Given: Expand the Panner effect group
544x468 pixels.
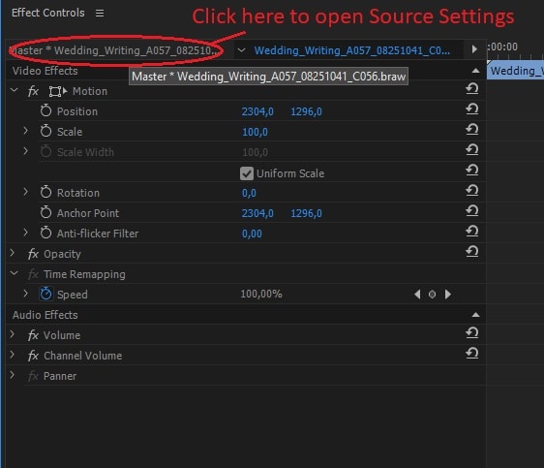Looking at the screenshot, I should click(x=13, y=375).
